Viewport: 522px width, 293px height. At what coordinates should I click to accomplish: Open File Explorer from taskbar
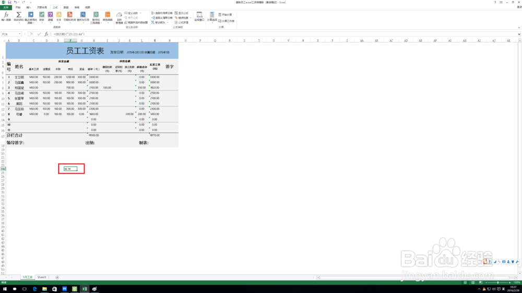pyautogui.click(x=44, y=289)
